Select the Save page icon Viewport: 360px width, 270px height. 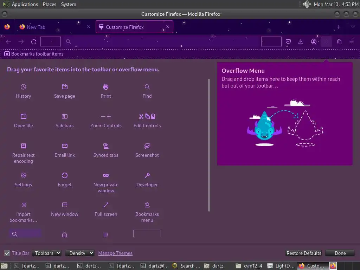coord(65,87)
